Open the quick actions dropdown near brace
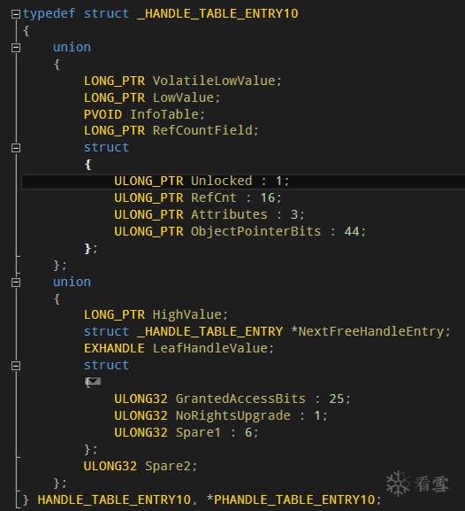This screenshot has width=465, height=511. coord(93,382)
